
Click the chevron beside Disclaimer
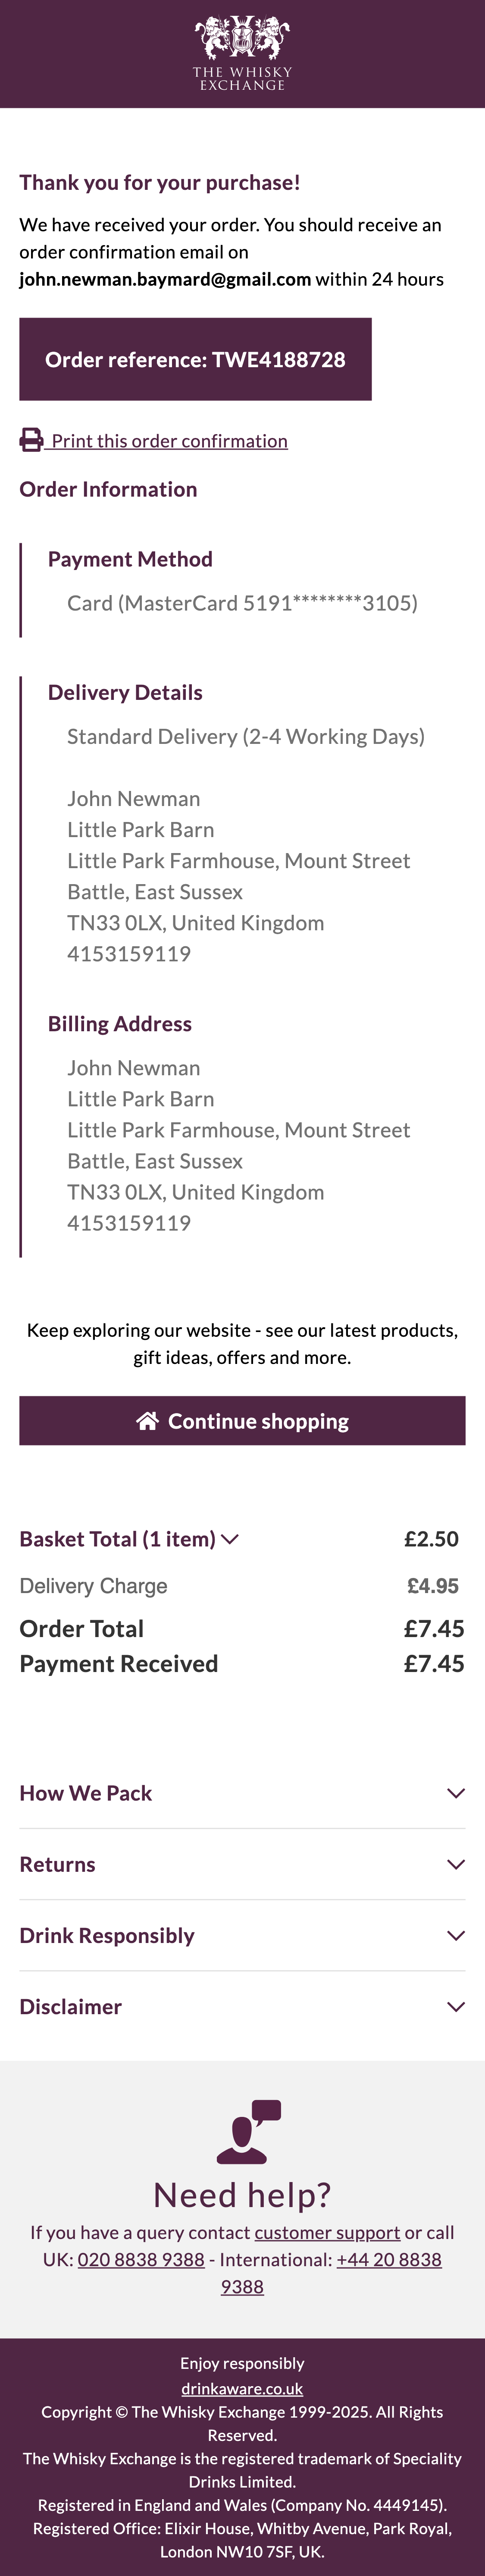click(x=456, y=2006)
